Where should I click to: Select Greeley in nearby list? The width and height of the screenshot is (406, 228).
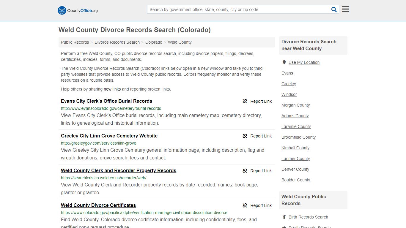point(289,84)
